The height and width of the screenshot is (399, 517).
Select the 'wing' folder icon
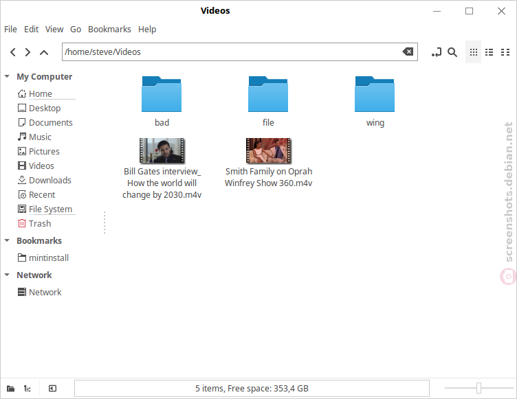coord(375,94)
